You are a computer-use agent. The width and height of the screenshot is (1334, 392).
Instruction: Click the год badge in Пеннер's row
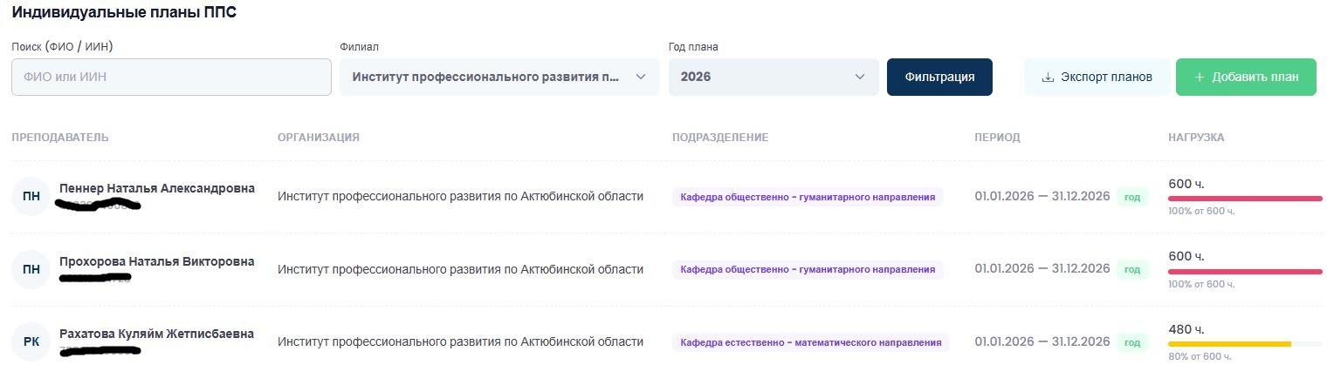pyautogui.click(x=1132, y=197)
